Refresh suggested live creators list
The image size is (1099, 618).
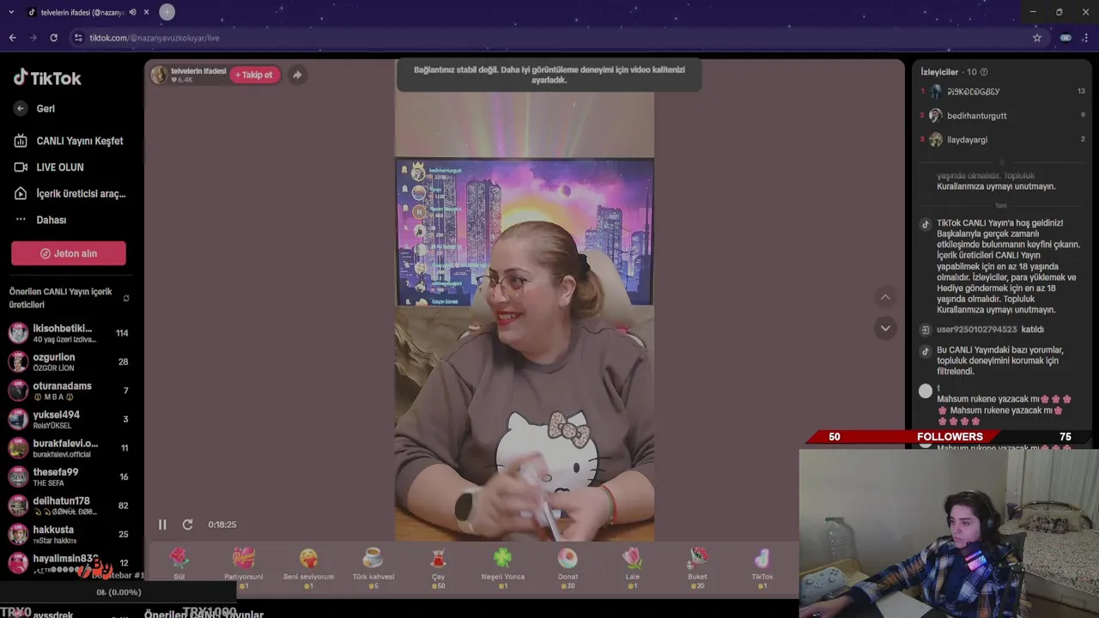(126, 299)
